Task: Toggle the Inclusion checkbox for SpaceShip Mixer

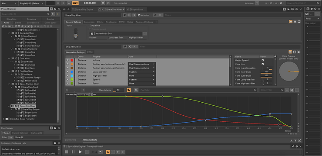Action: [139, 15]
